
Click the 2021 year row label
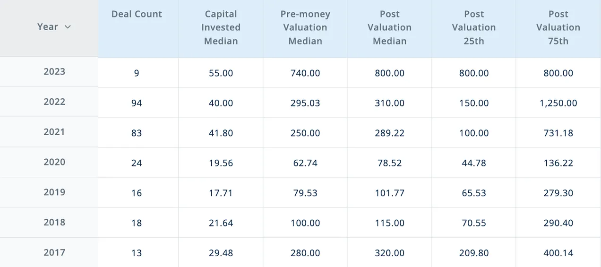(x=54, y=132)
